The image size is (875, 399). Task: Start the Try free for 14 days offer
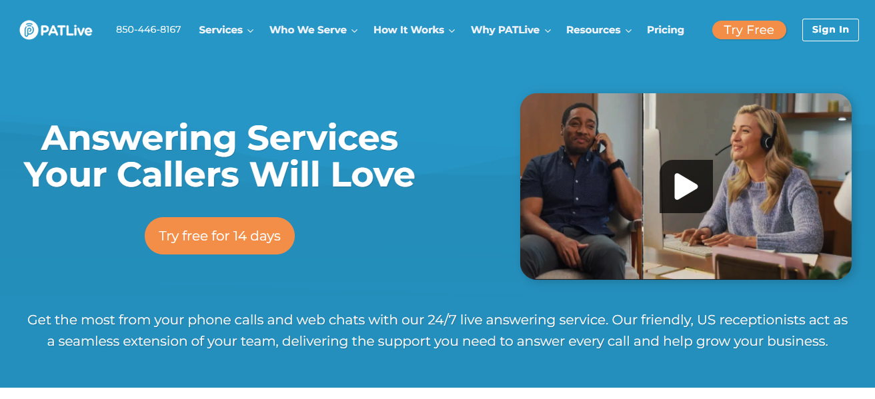click(x=219, y=236)
